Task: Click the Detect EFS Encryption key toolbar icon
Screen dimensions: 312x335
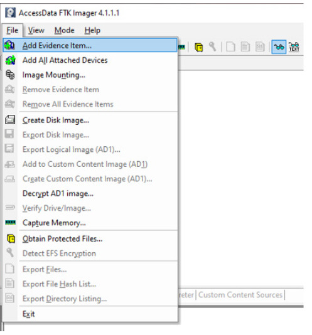Action: [213, 46]
